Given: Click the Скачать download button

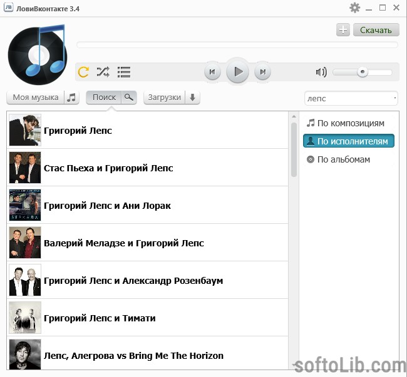Looking at the screenshot, I should click(x=376, y=30).
